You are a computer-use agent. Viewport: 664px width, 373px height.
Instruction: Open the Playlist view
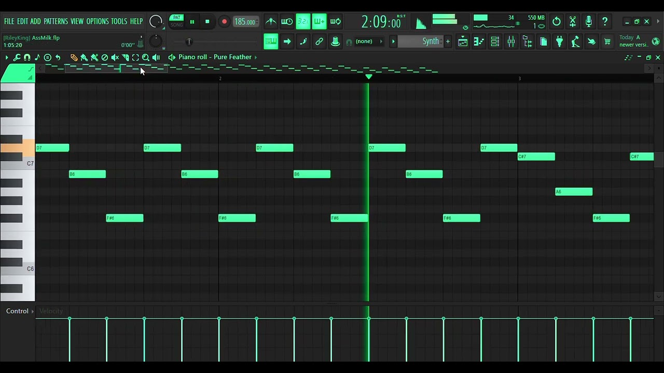(463, 41)
